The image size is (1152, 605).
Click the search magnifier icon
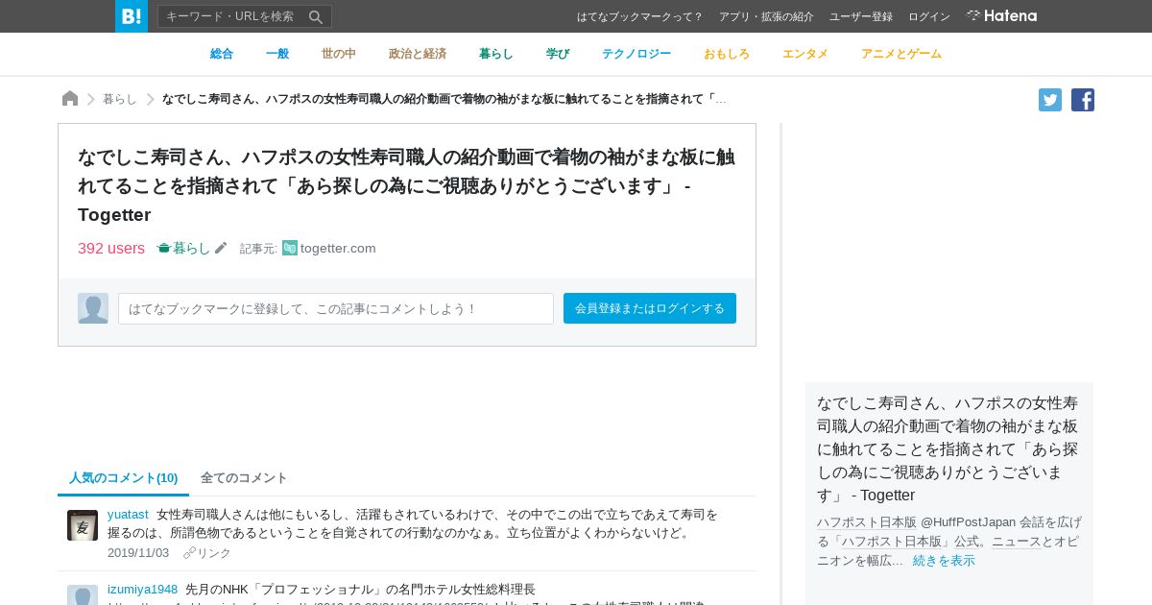(x=316, y=16)
